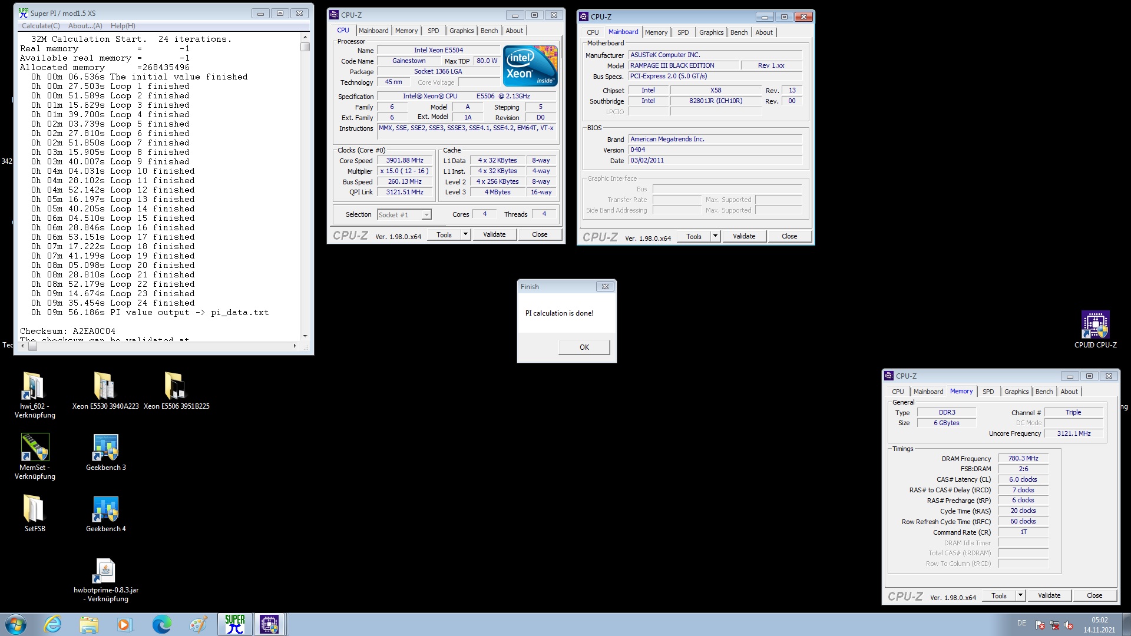The width and height of the screenshot is (1131, 636).
Task: Open Calculate(C) menu in Super PI
Action: 41,26
